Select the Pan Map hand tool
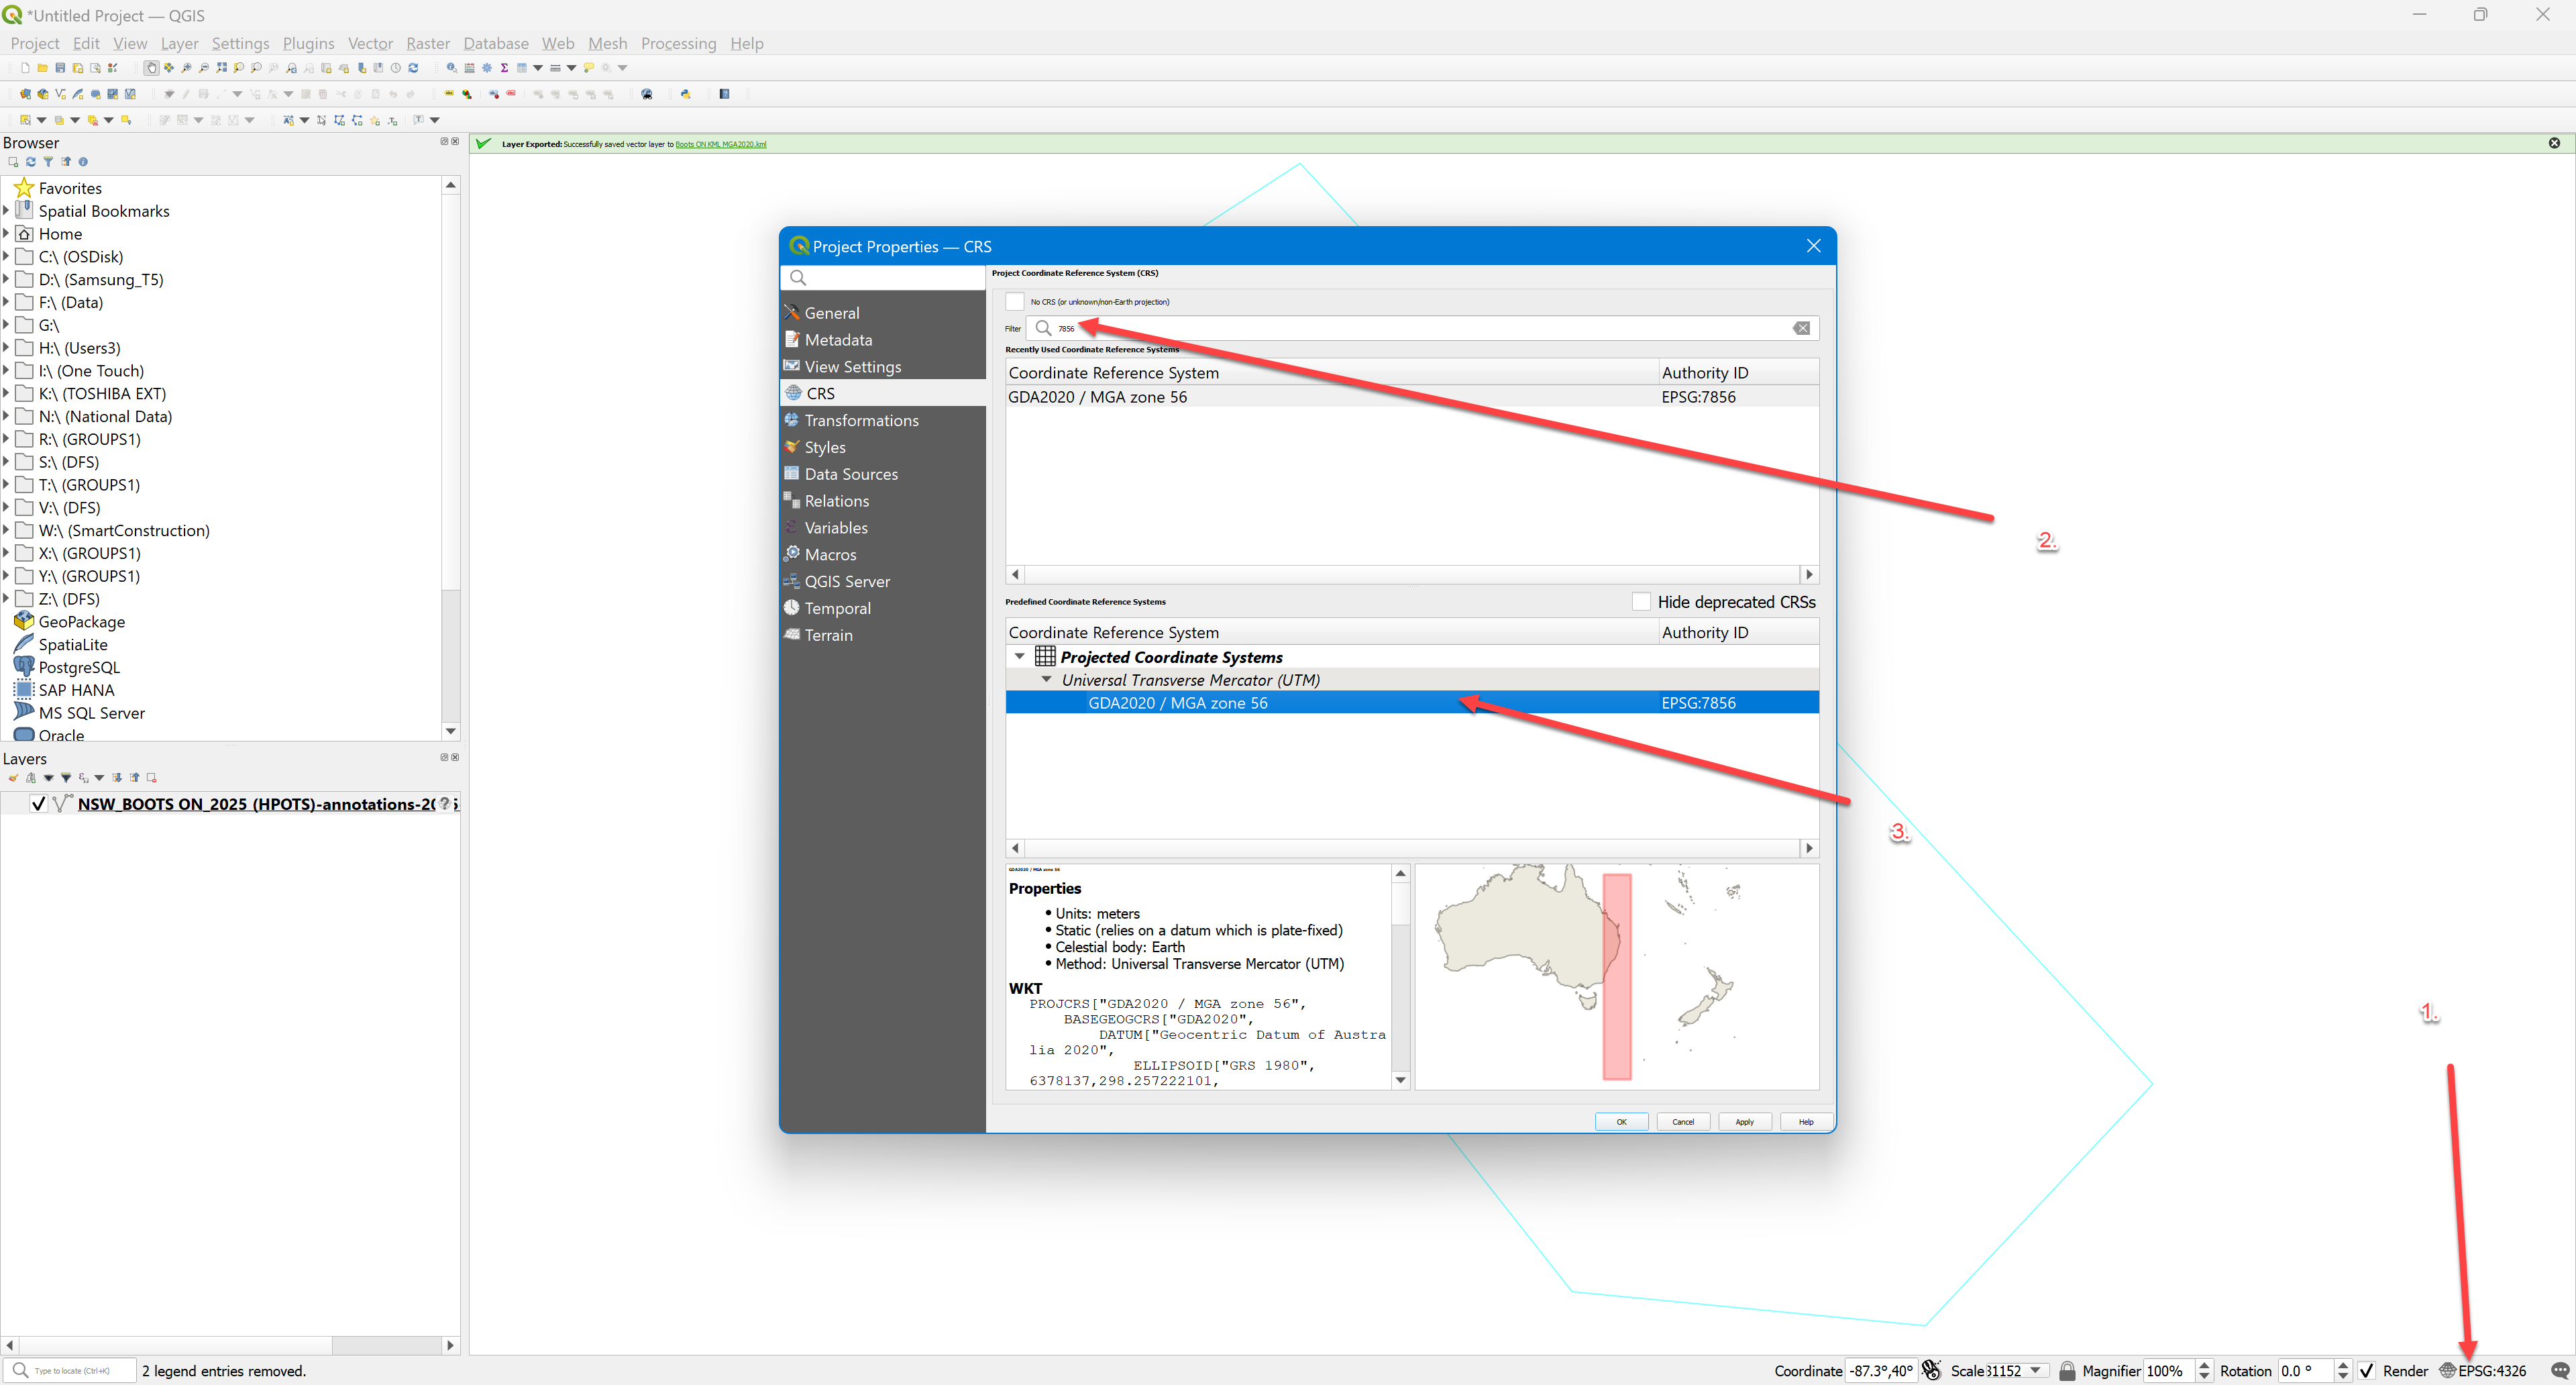This screenshot has width=2576, height=1385. click(x=151, y=68)
